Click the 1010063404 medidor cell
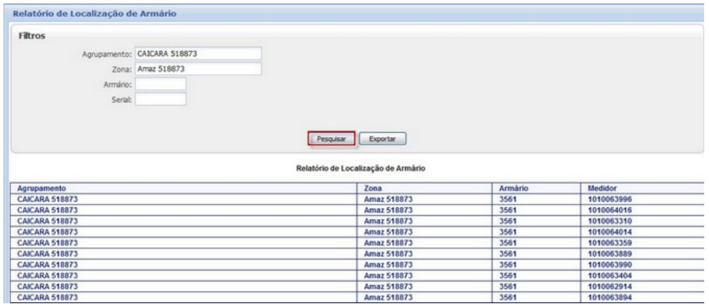The height and width of the screenshot is (306, 709). click(x=610, y=275)
